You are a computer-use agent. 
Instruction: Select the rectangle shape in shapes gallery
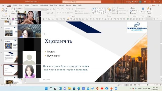pos(102,9)
